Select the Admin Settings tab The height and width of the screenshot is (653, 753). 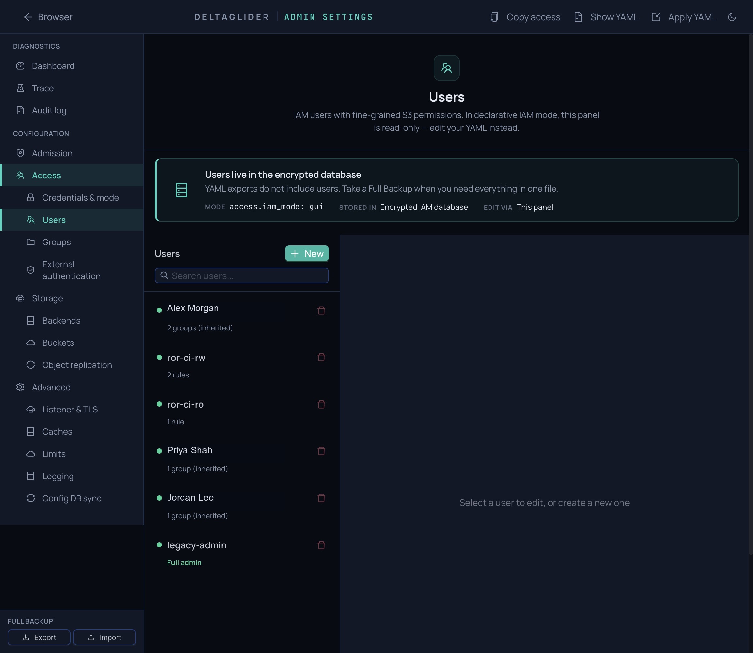[328, 17]
